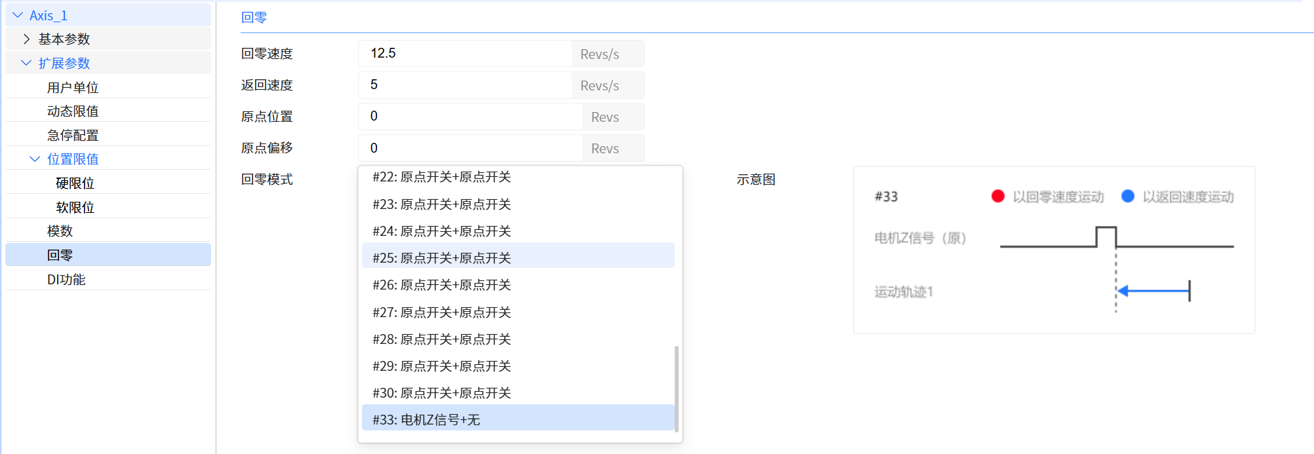Viewport: 1314px width, 454px height.
Task: Click the Revs unit beside 原点偏移
Action: pyautogui.click(x=605, y=148)
